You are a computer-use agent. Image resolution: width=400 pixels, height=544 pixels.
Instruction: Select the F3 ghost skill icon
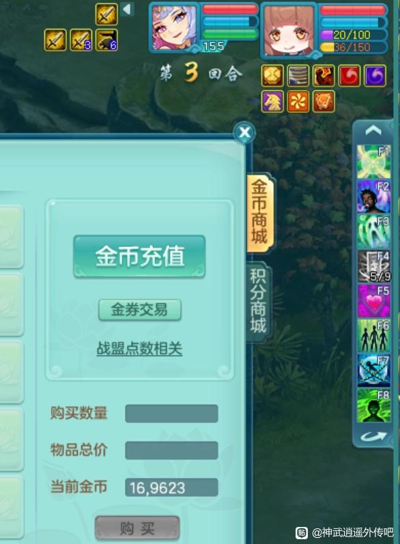coord(373,231)
